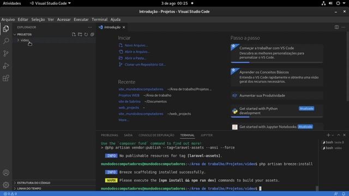Create a new folder in PROJETOS
Viewport: 349px width, 196px height.
click(80, 34)
